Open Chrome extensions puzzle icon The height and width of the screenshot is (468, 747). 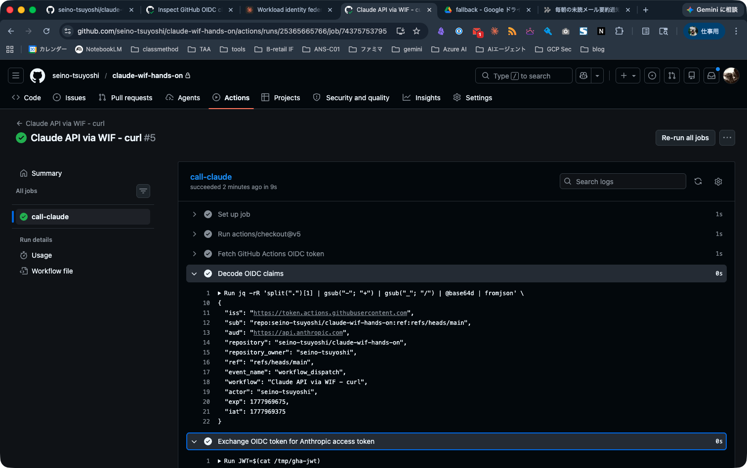(619, 31)
